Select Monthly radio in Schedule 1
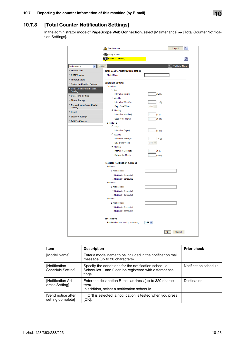This screenshot has height=347, width=245. 112,110
